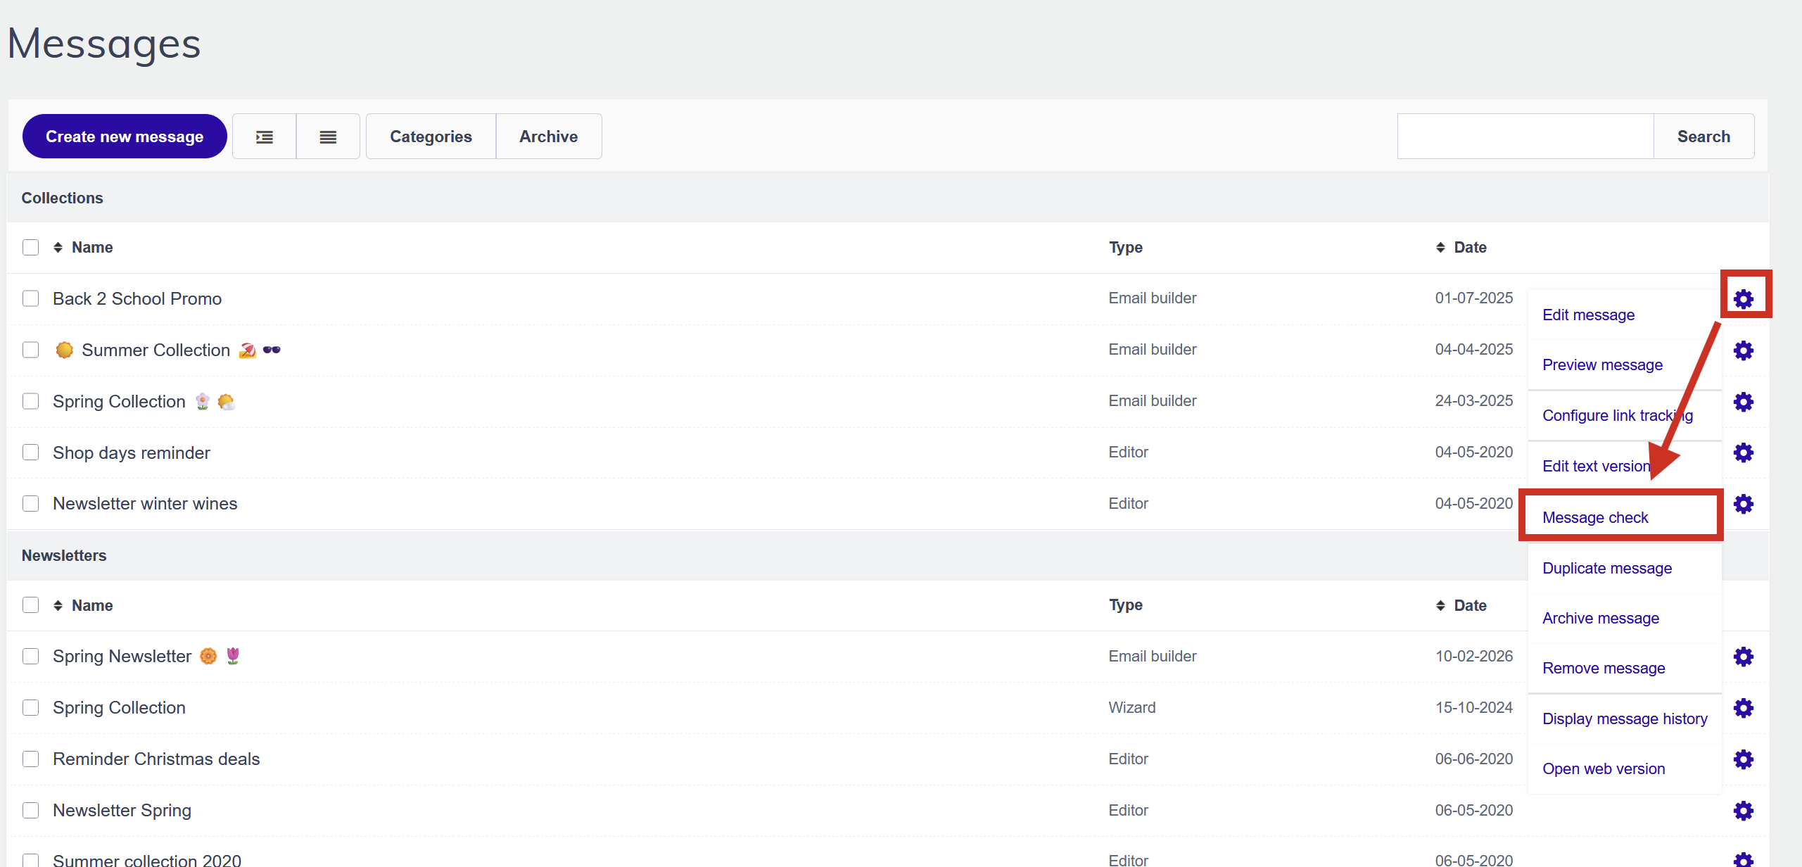Click gear icon for Back 2 School Promo
The height and width of the screenshot is (867, 1802).
(x=1743, y=299)
